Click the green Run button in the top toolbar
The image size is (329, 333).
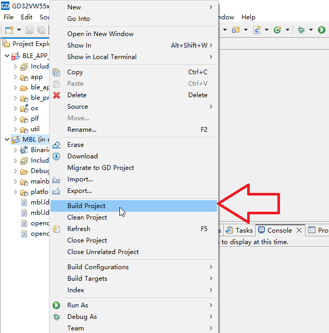(x=322, y=30)
